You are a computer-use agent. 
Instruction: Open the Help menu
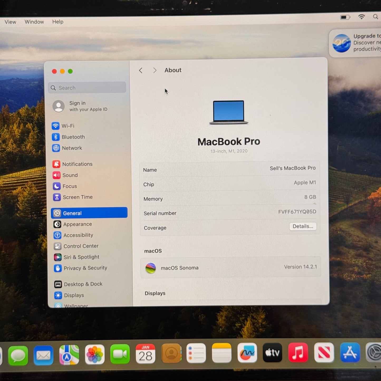click(x=58, y=22)
